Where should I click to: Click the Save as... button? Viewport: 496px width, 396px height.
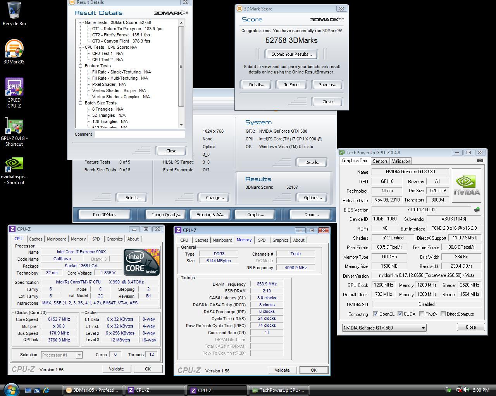(x=328, y=85)
